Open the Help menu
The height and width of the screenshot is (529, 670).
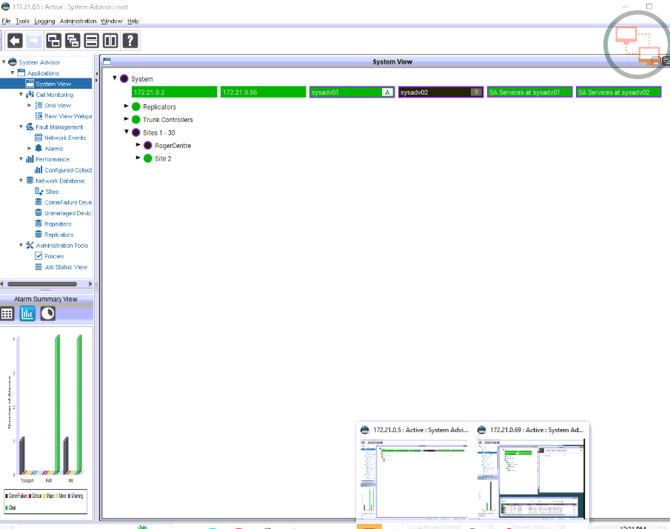[x=133, y=21]
